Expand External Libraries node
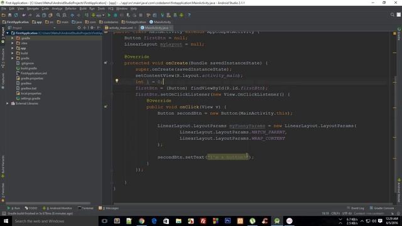Viewport: 402px width, 226px height. pos(8,104)
